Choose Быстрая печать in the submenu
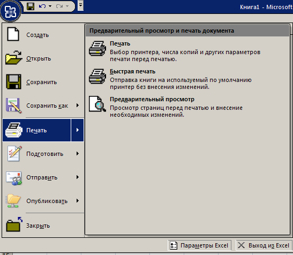293x255 pixels. [x=187, y=79]
